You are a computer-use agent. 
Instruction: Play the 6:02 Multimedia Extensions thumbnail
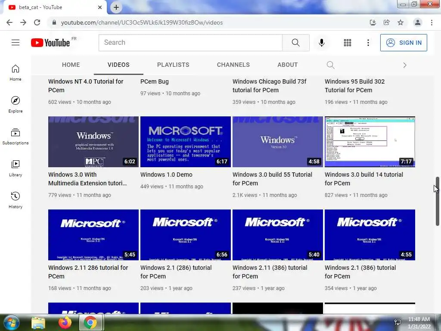click(x=93, y=142)
